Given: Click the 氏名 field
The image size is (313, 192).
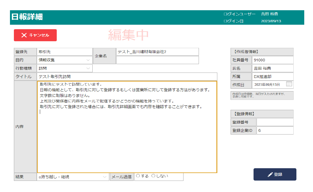Looking at the screenshot, I should coord(273,68).
